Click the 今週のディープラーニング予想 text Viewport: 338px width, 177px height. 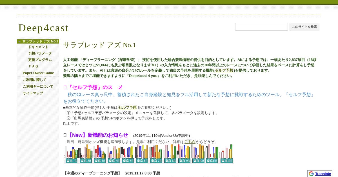coord(92,173)
